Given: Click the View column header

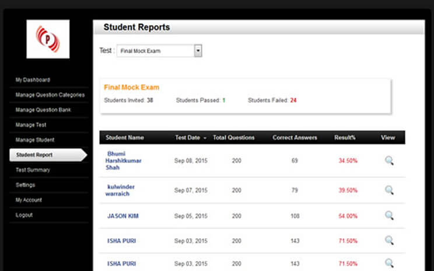Looking at the screenshot, I should (388, 137).
